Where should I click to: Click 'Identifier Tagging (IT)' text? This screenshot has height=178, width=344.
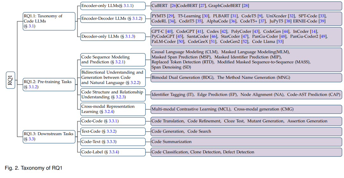point(173,95)
